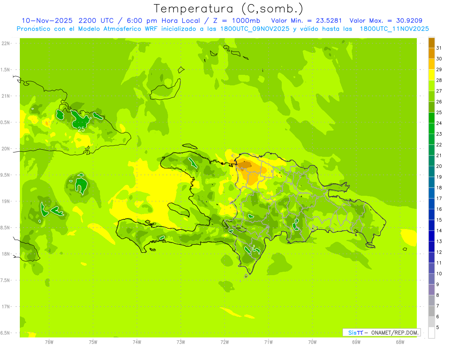Image resolution: width=449 pixels, height=347 pixels.
Task: Click the lime swatch between 27 and 28
Action: [431, 85]
